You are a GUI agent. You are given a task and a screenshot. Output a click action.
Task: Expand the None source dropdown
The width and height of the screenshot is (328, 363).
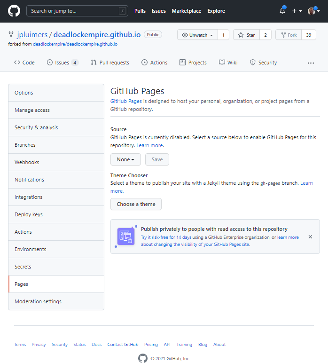tap(125, 159)
